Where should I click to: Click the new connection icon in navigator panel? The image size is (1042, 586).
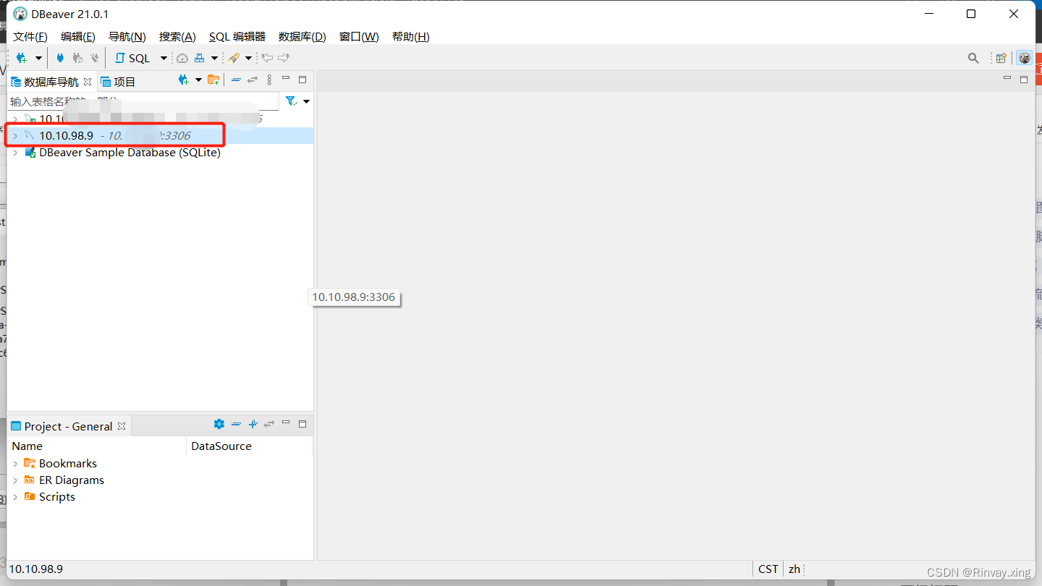tap(184, 80)
